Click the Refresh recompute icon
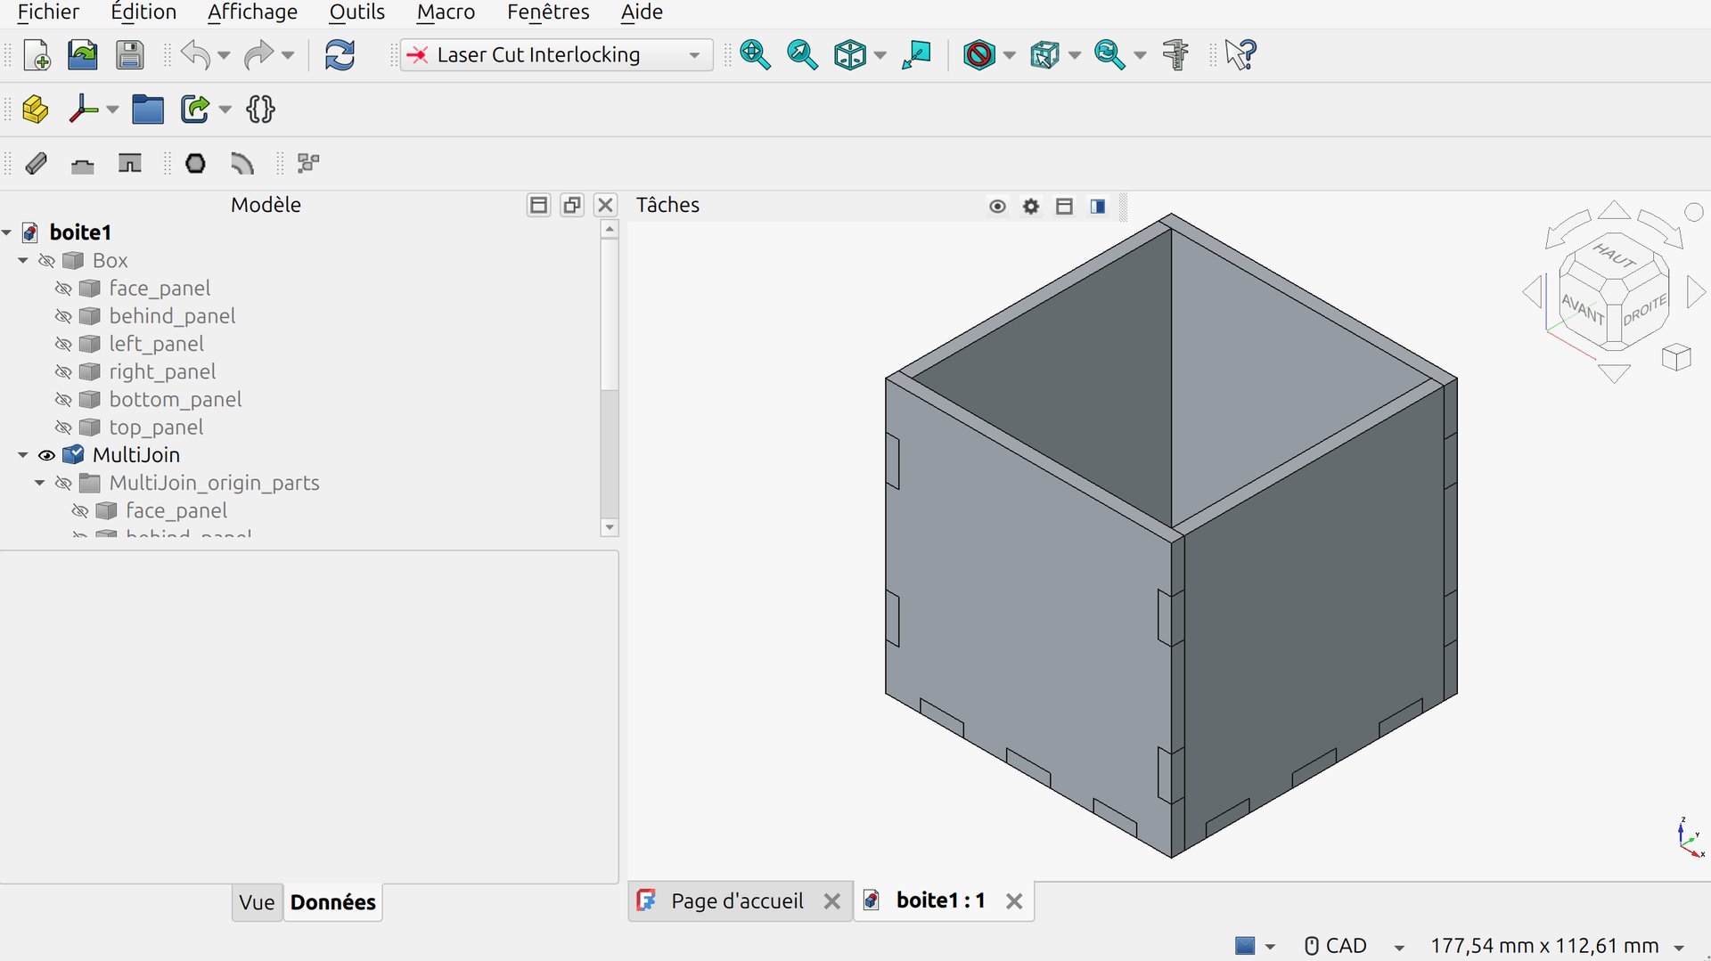The image size is (1711, 961). 340,55
